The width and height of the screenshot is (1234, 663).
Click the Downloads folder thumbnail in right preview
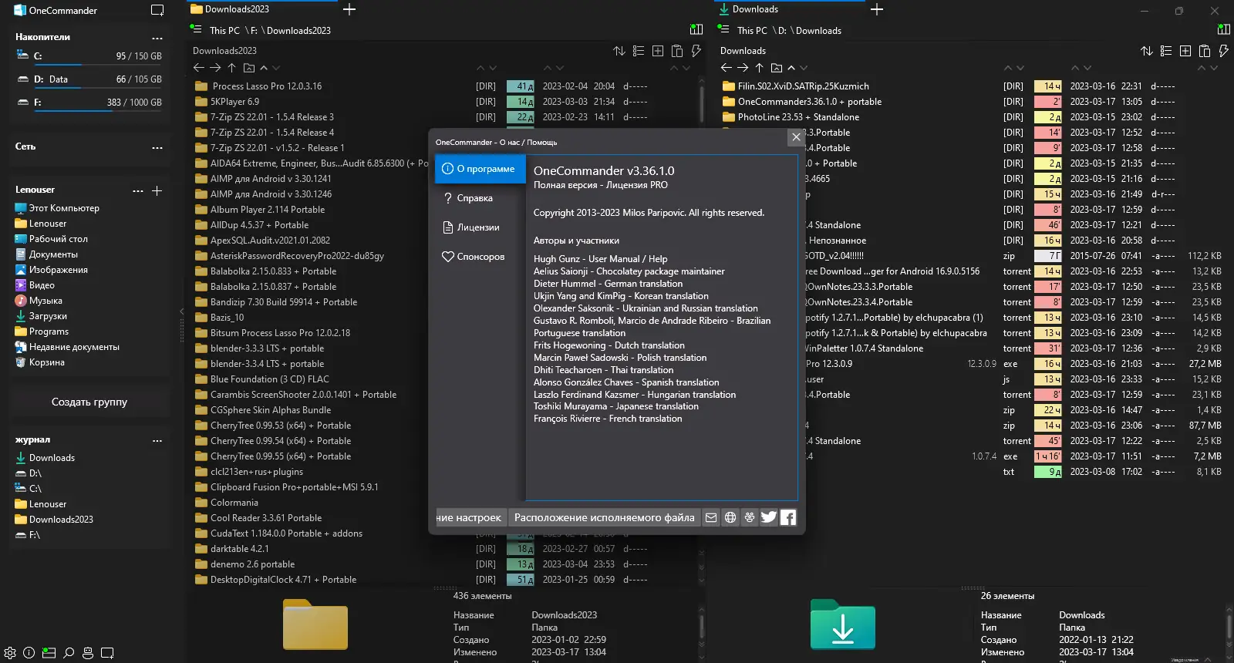point(842,624)
